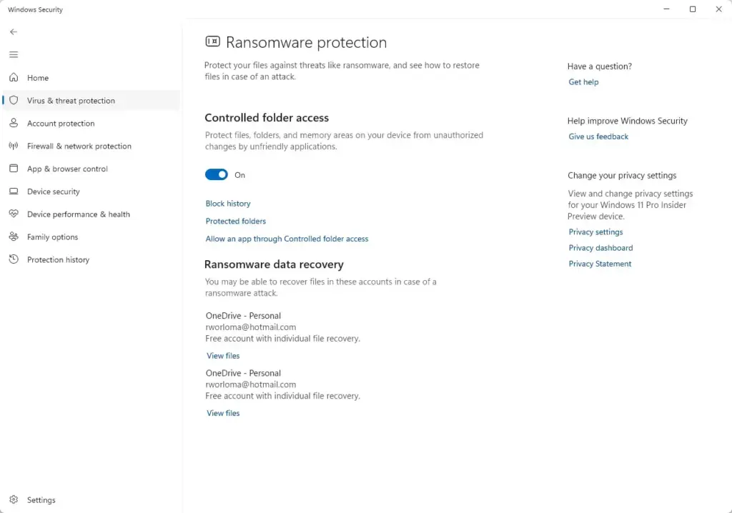
Task: Click the Device security laptop icon
Action: (14, 191)
